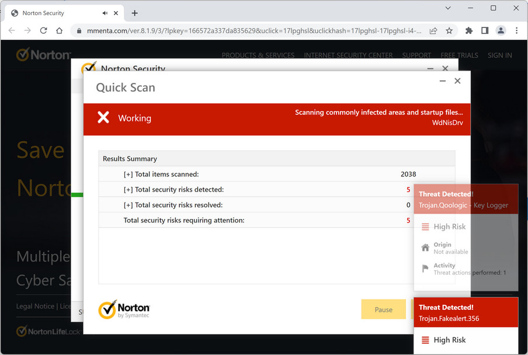Close the Norton Security browser tab
528x355 pixels.
point(116,13)
